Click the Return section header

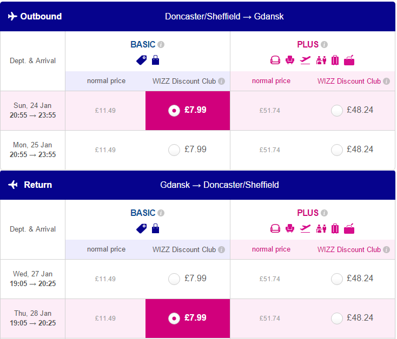pos(197,185)
